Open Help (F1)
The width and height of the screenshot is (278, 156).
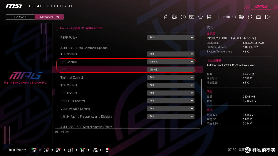(x=230, y=17)
